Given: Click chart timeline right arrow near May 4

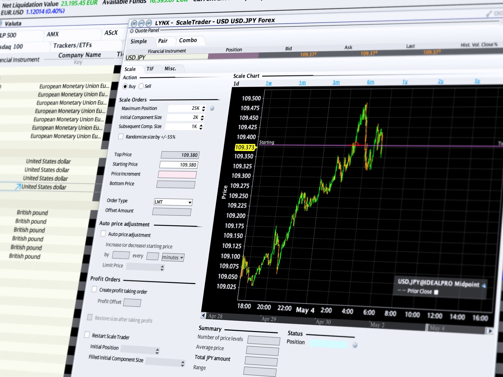Looking at the screenshot, I should click(490, 331).
